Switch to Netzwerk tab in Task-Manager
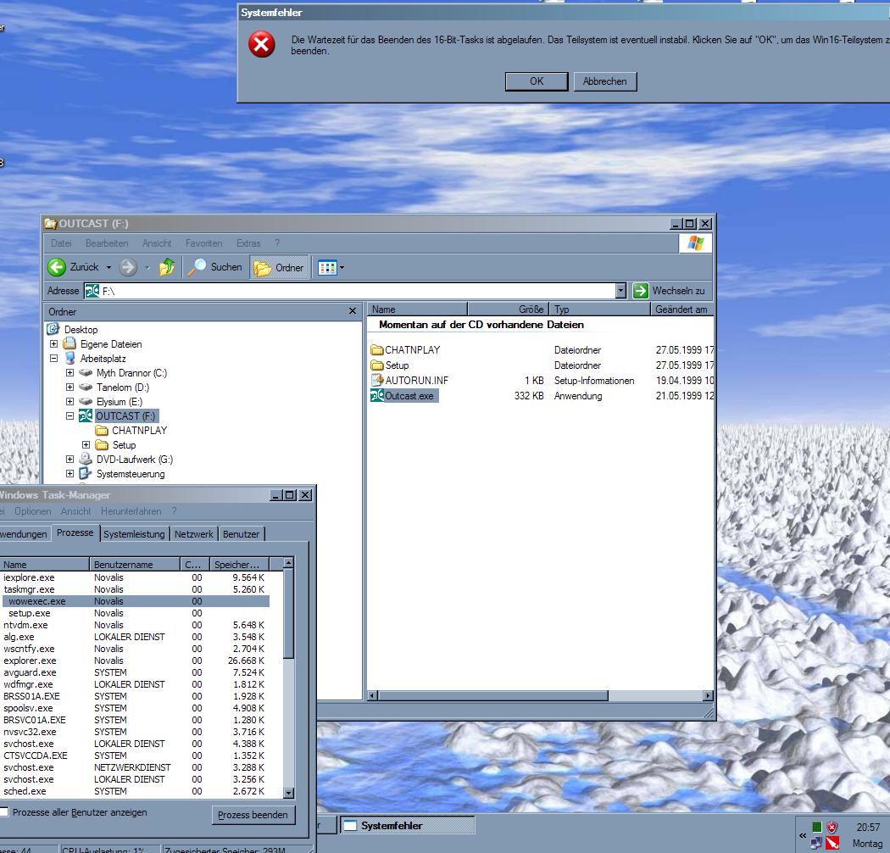Image resolution: width=890 pixels, height=853 pixels. tap(193, 534)
